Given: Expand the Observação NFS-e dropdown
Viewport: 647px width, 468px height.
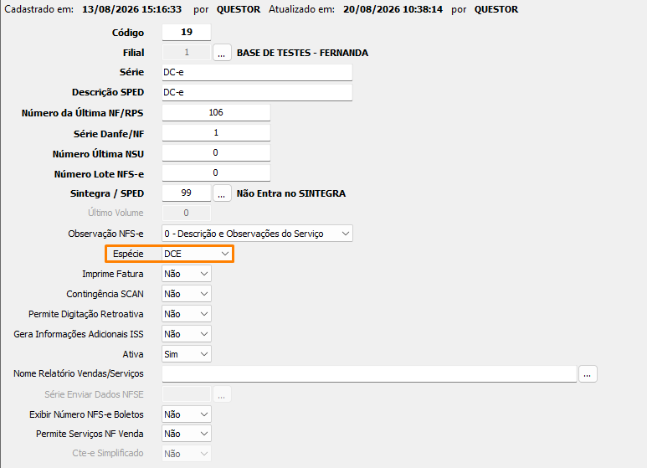Looking at the screenshot, I should pos(257,234).
